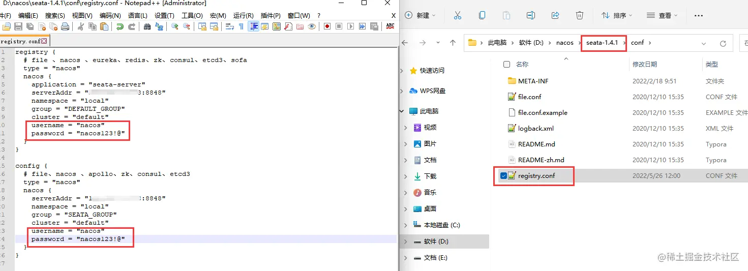Open Function List icon in Notepad++
The height and width of the screenshot is (271, 748).
point(288,26)
